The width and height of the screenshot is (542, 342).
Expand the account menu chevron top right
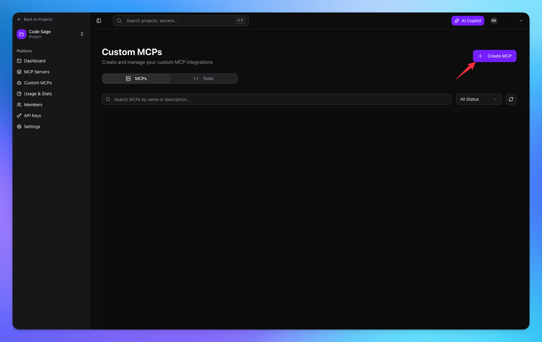click(521, 21)
